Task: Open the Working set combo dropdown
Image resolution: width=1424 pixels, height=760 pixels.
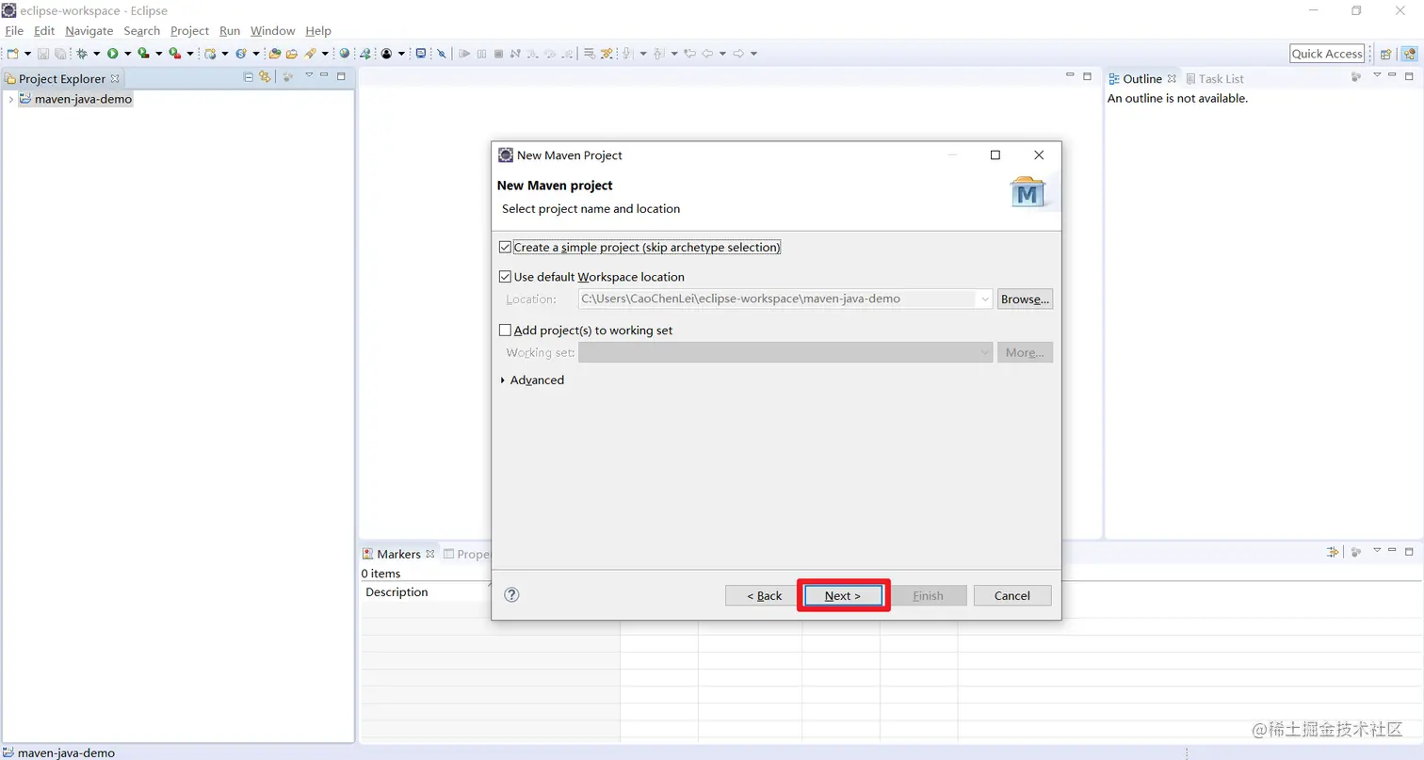Action: [985, 352]
